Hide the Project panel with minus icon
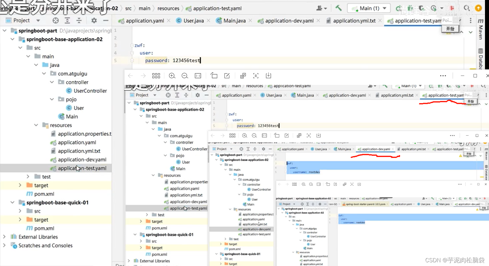The width and height of the screenshot is (489, 266). point(106,20)
